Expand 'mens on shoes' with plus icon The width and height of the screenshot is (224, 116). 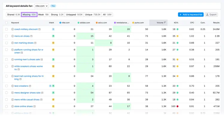click(x=13, y=36)
